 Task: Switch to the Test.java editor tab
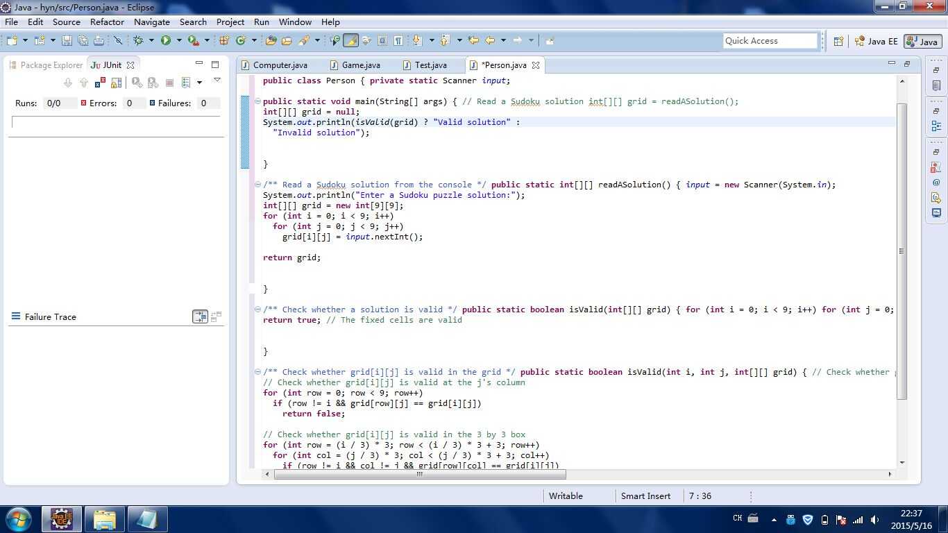point(424,65)
